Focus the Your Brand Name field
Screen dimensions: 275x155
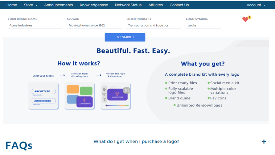coord(35,26)
